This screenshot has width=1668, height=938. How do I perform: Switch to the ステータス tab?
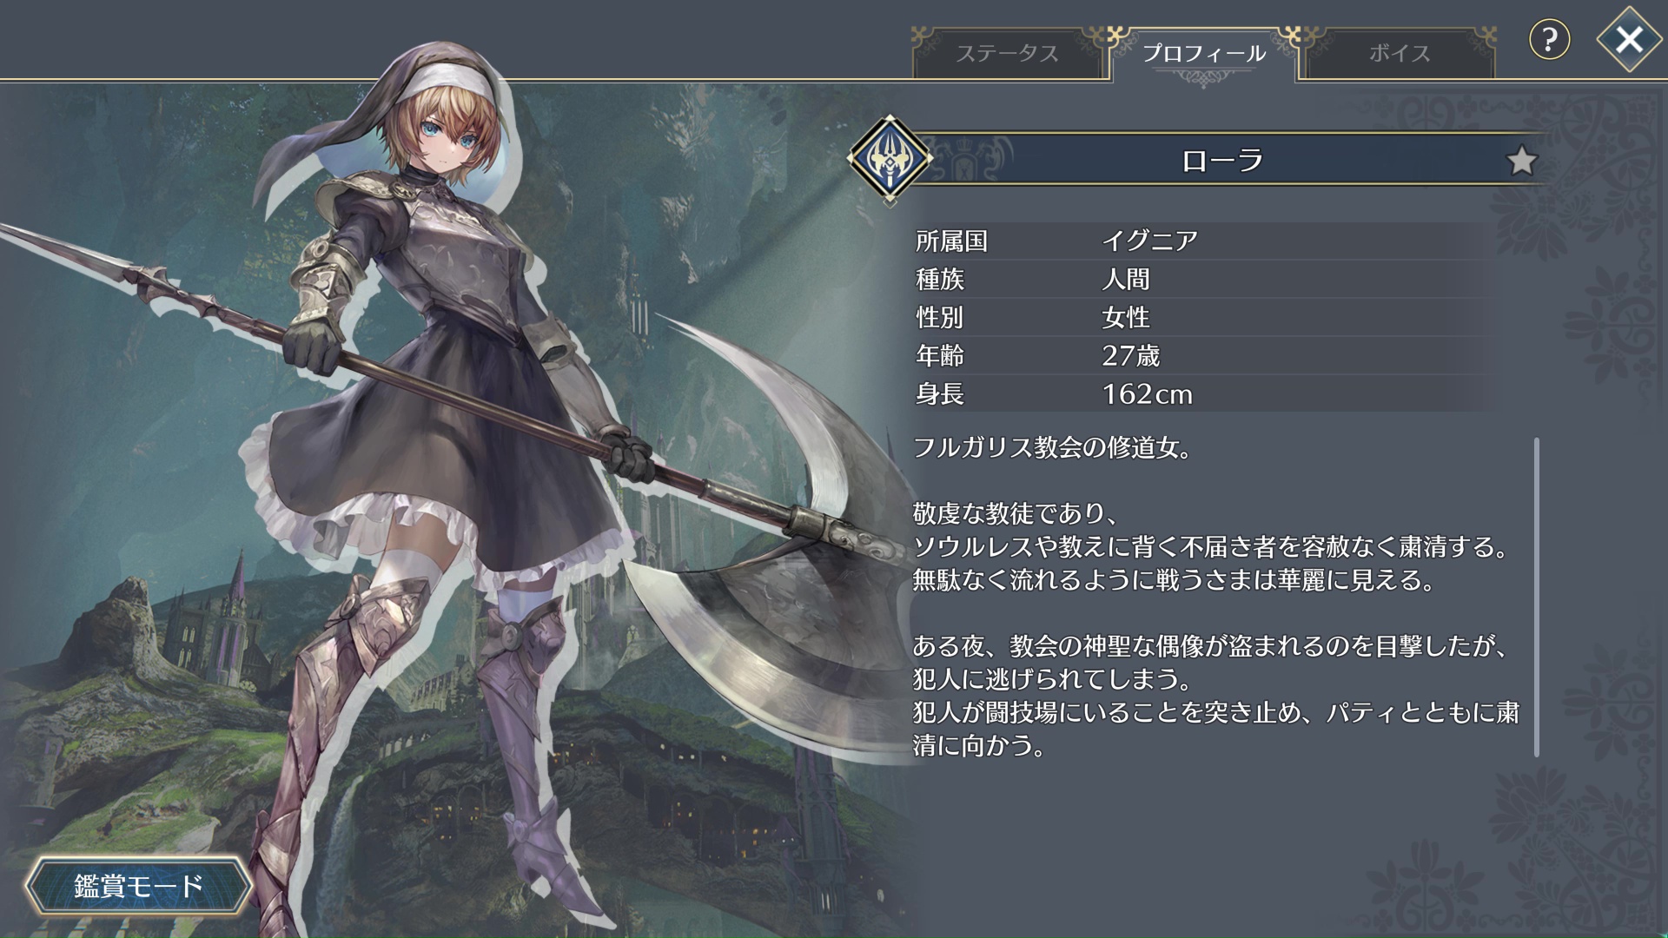pyautogui.click(x=1008, y=53)
